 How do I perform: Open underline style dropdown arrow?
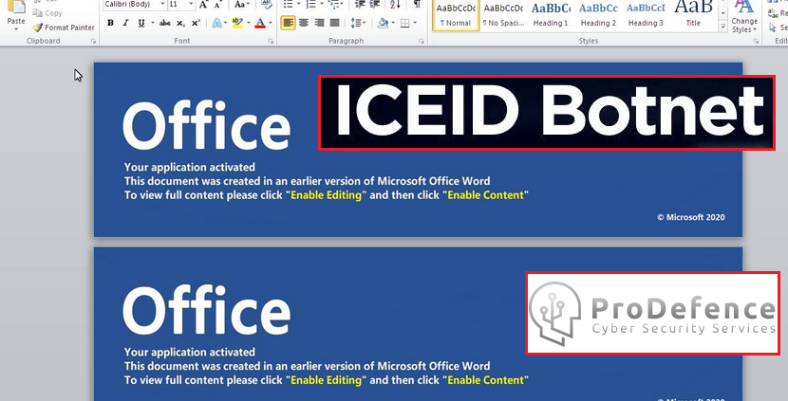[152, 23]
